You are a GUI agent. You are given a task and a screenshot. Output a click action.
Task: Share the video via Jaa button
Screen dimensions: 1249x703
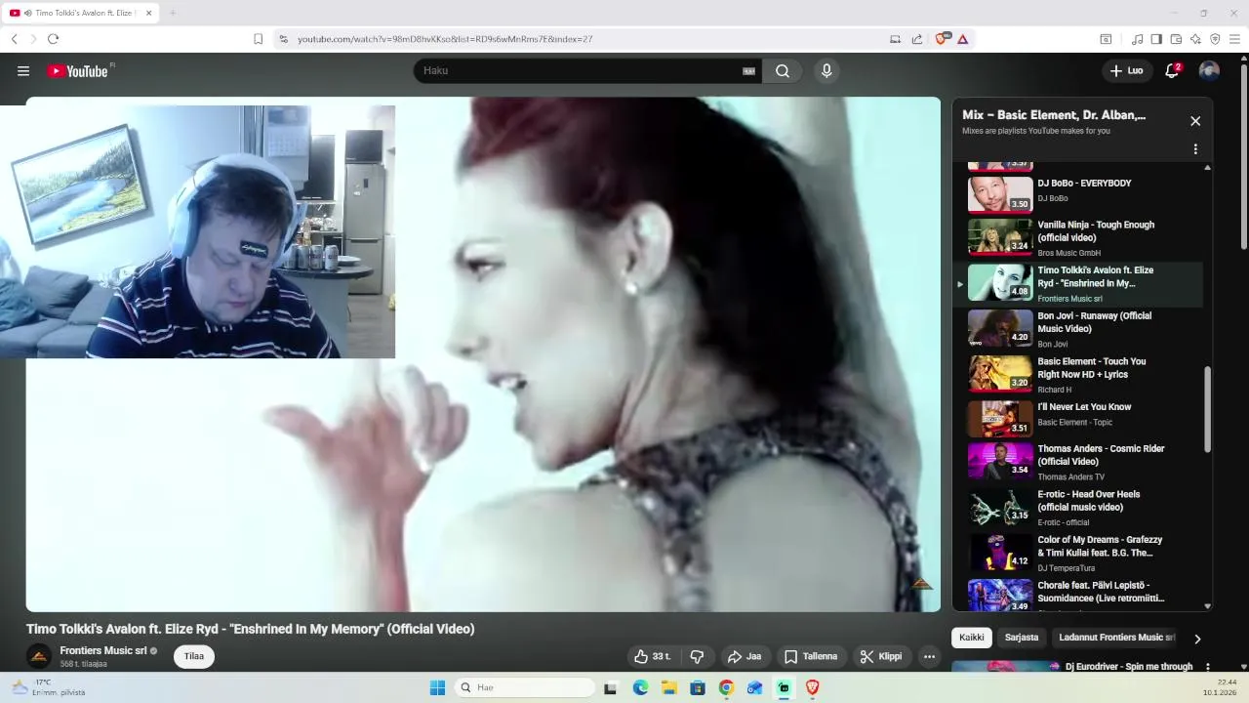pos(744,656)
